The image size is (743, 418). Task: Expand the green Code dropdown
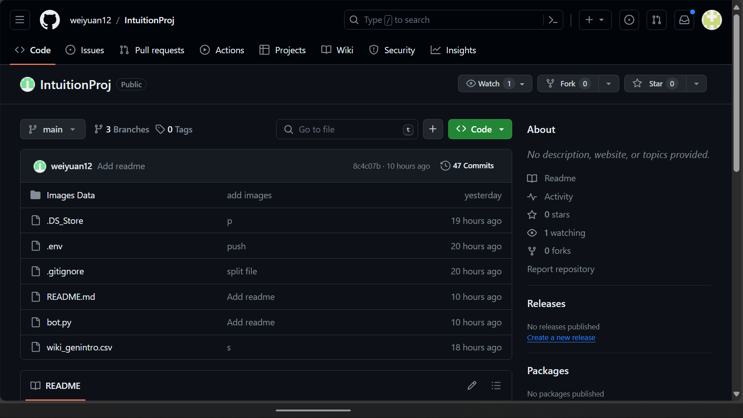tap(480, 129)
